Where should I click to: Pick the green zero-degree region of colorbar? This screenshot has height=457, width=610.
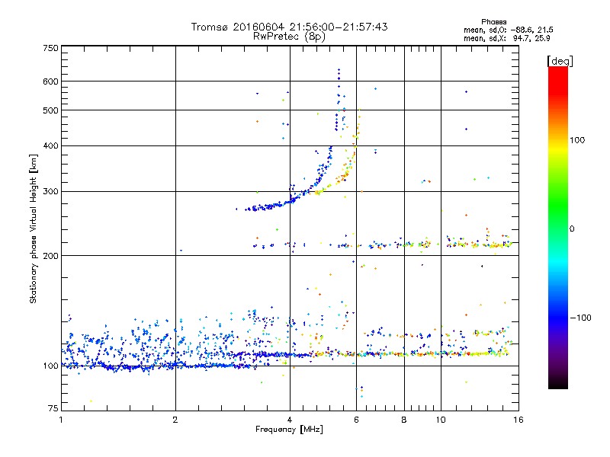tap(558, 228)
